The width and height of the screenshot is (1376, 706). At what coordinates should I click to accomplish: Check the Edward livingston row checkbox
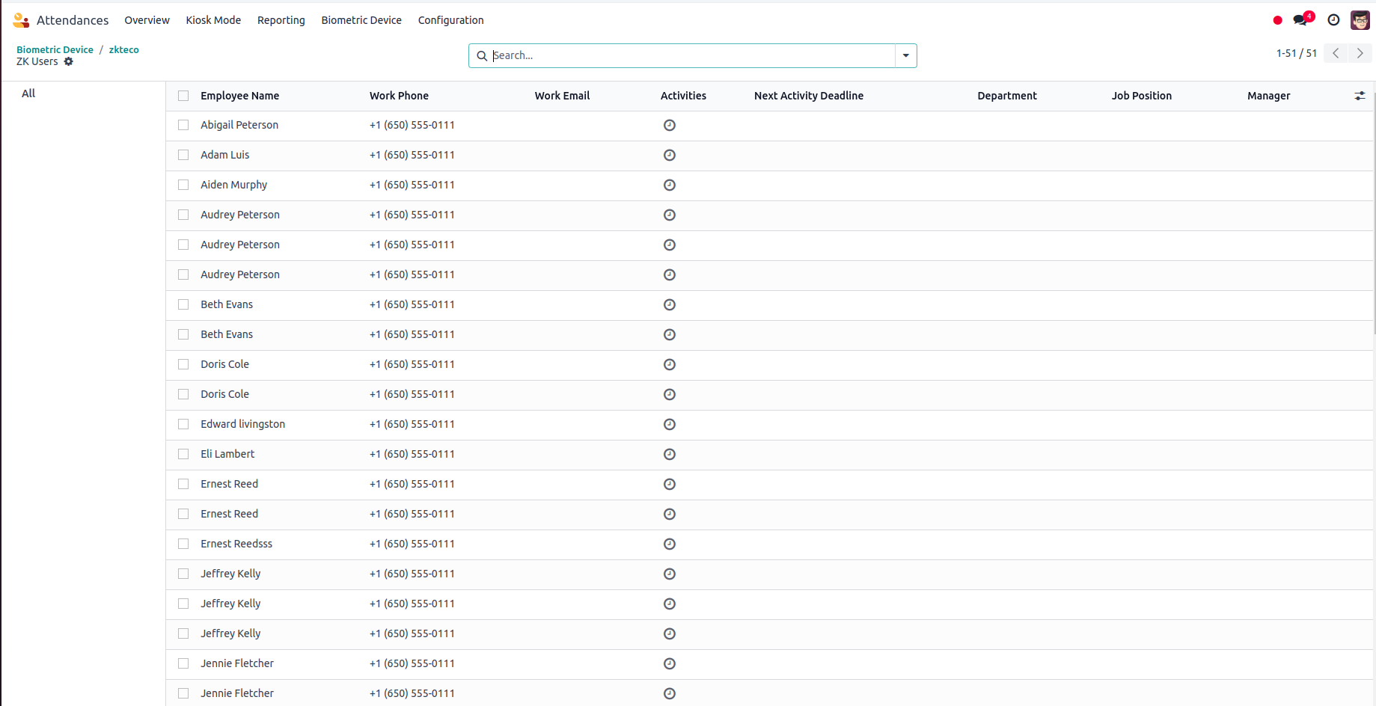pos(183,424)
